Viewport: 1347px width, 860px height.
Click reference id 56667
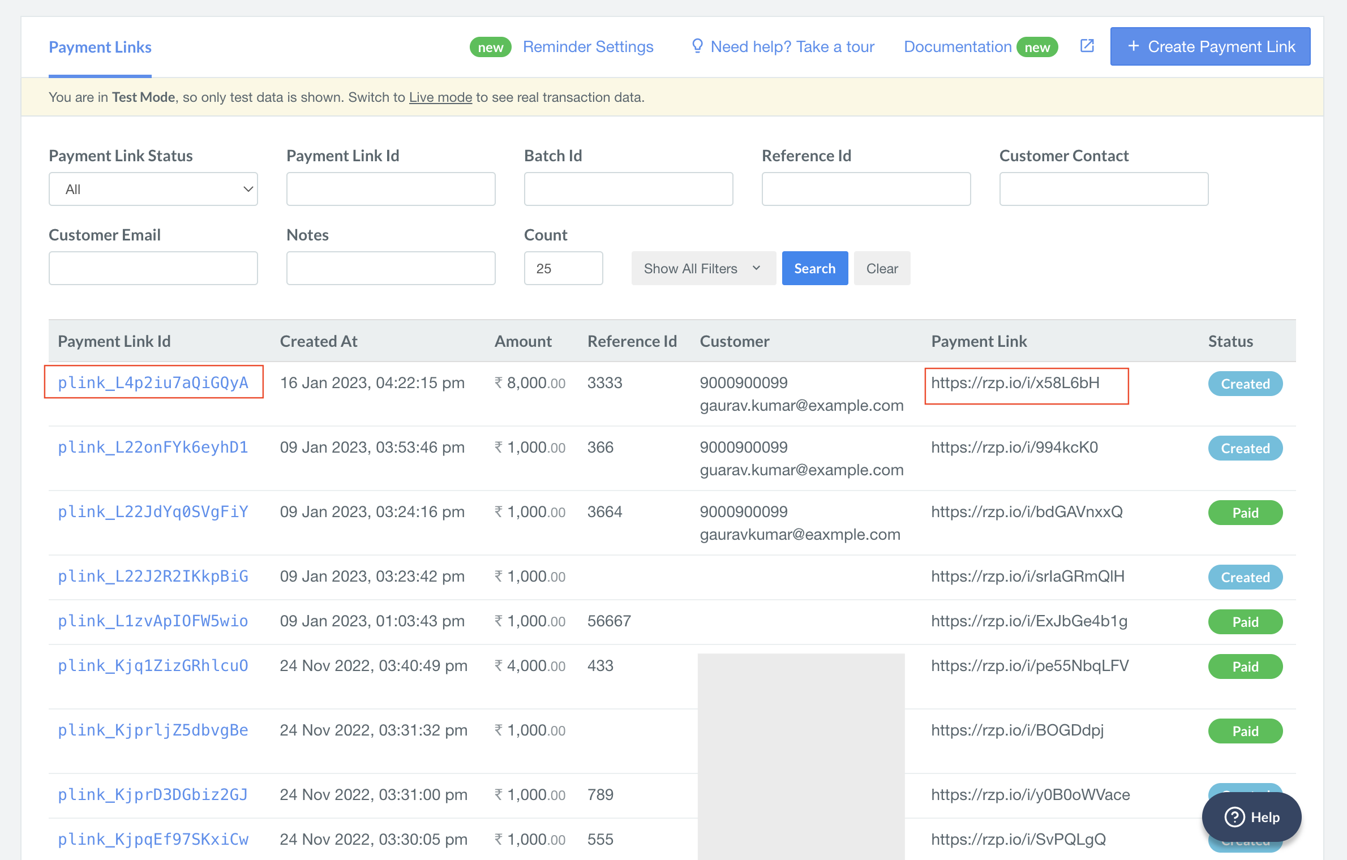click(609, 621)
